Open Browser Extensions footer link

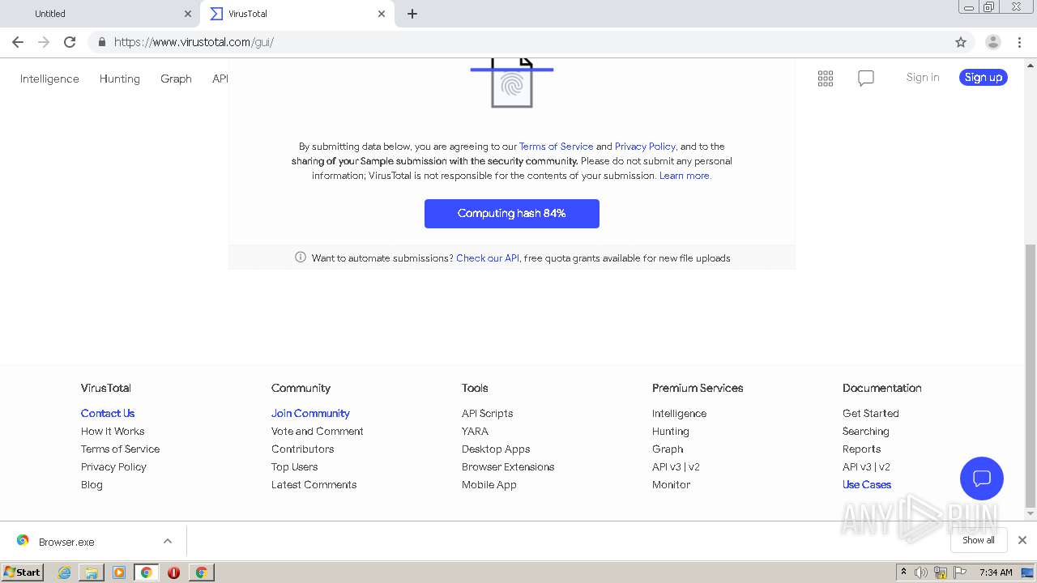[x=508, y=466]
